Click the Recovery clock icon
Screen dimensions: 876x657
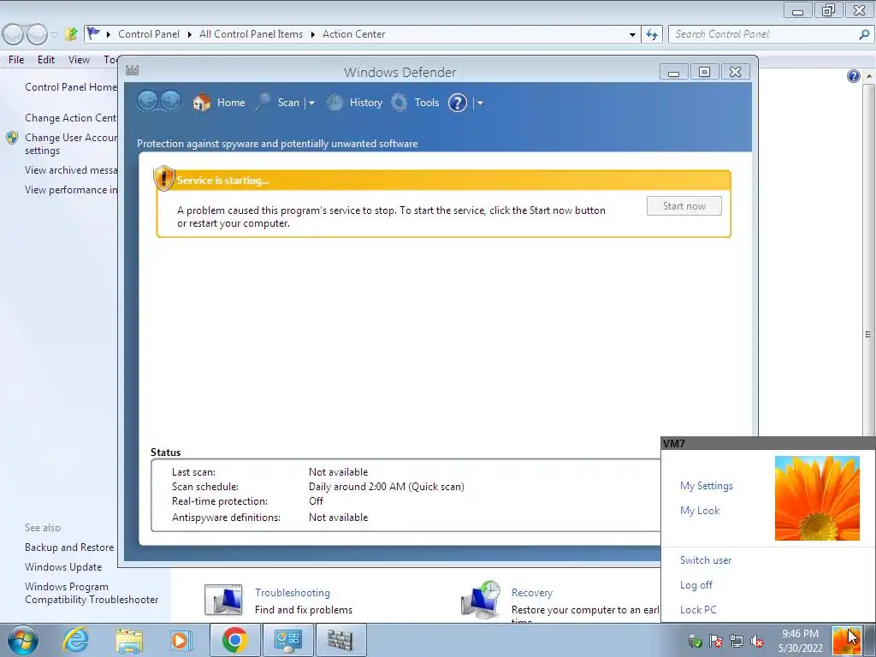click(481, 600)
